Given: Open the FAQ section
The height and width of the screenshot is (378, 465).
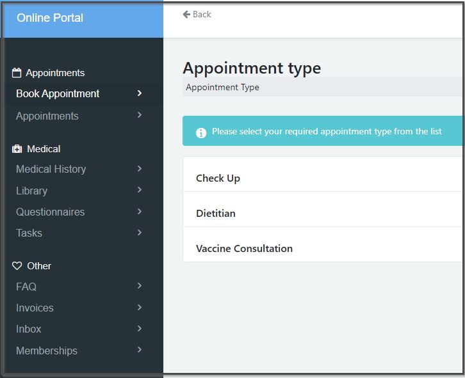Looking at the screenshot, I should 26,287.
